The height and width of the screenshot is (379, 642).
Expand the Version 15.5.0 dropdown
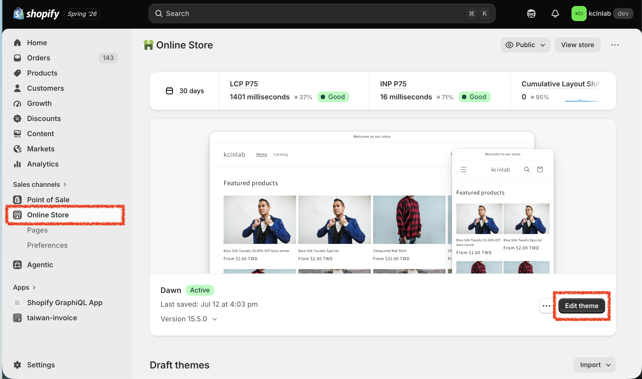(x=189, y=319)
